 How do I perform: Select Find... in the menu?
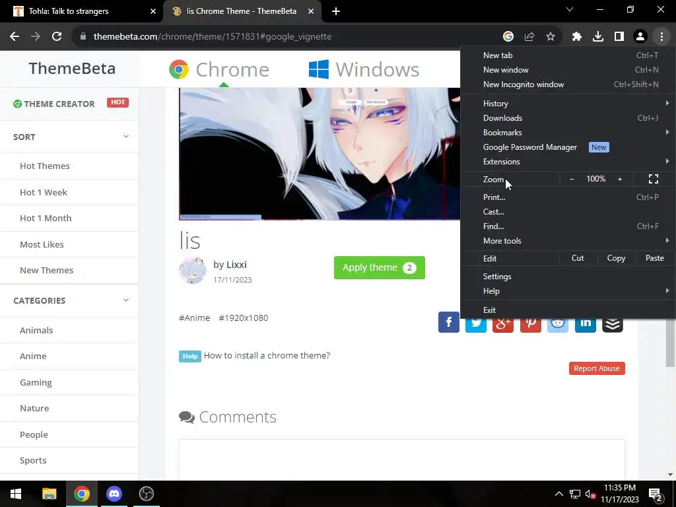568,226
